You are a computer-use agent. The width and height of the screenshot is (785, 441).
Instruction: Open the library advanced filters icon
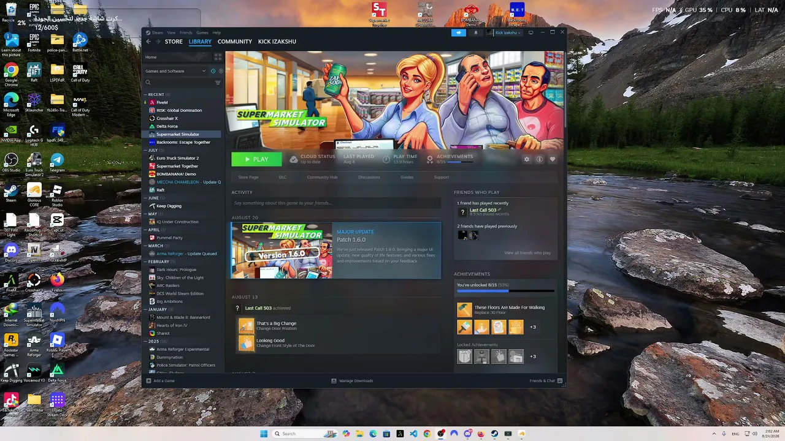point(218,83)
